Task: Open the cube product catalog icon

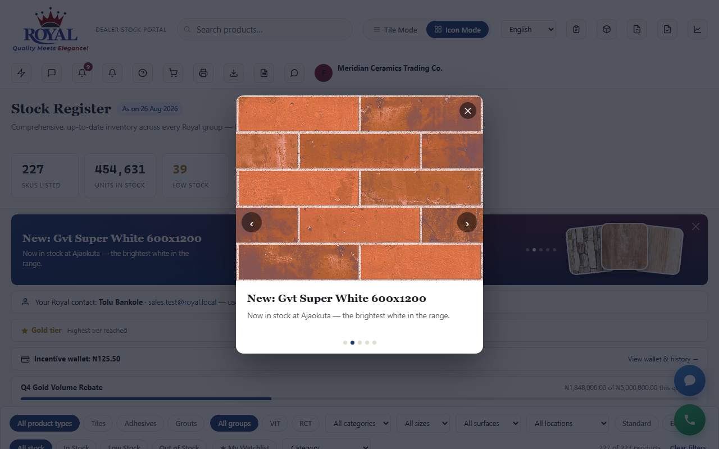Action: (x=607, y=29)
